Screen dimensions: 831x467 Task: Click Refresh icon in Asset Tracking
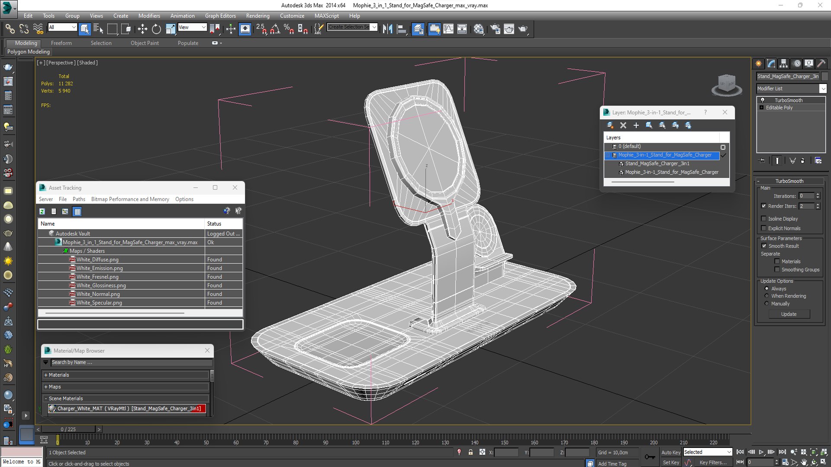[x=42, y=211]
